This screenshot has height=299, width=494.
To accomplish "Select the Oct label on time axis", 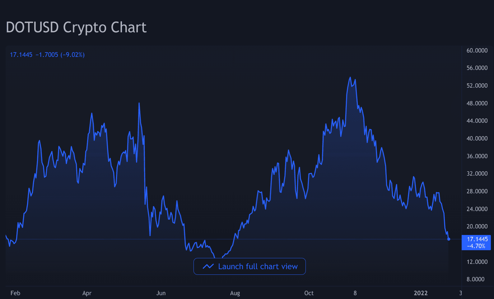I will [309, 293].
